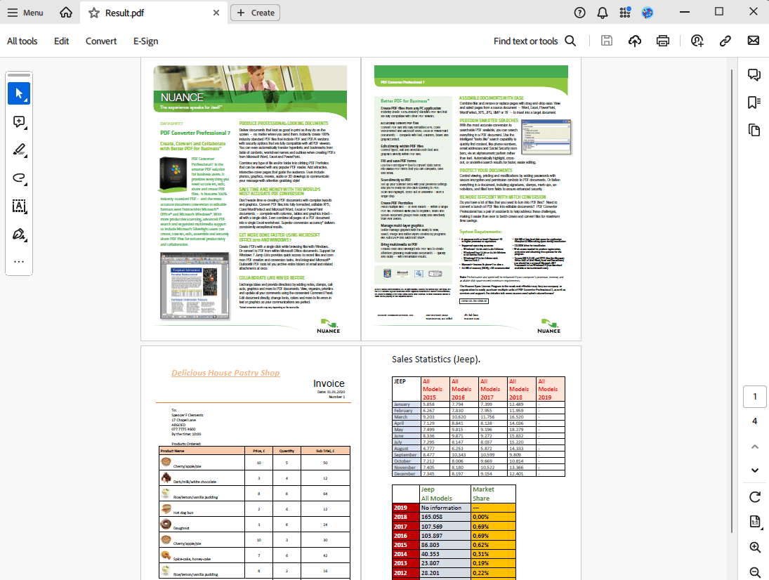The width and height of the screenshot is (769, 580).
Task: Go to previous page with up chevron
Action: pos(755,447)
